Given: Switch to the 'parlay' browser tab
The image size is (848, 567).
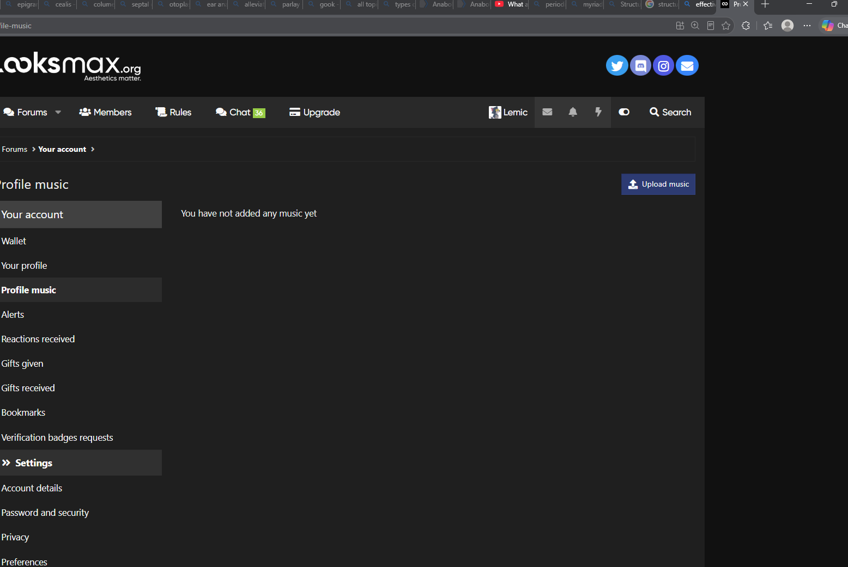Looking at the screenshot, I should tap(285, 4).
